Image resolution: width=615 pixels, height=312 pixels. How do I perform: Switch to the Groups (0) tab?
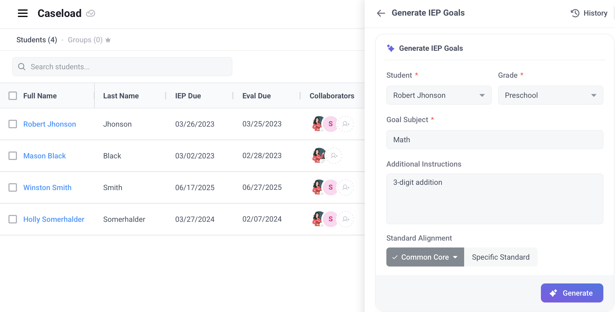(85, 40)
